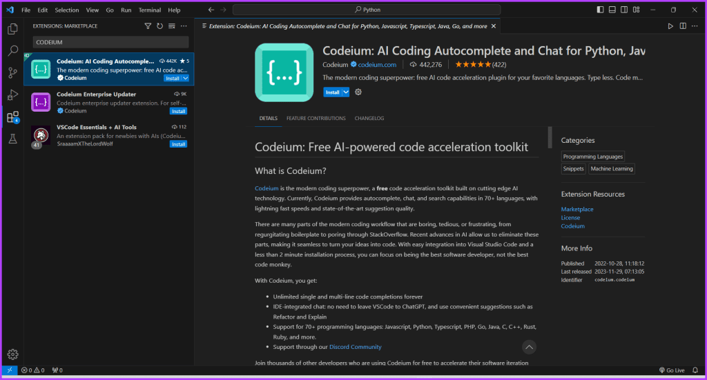The width and height of the screenshot is (707, 380).
Task: Open the License resource link
Action: tap(570, 217)
